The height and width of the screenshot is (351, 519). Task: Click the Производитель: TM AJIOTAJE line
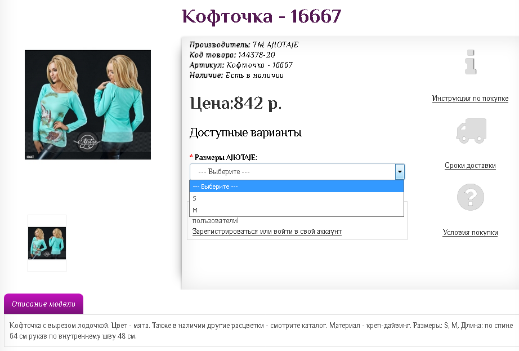point(244,45)
